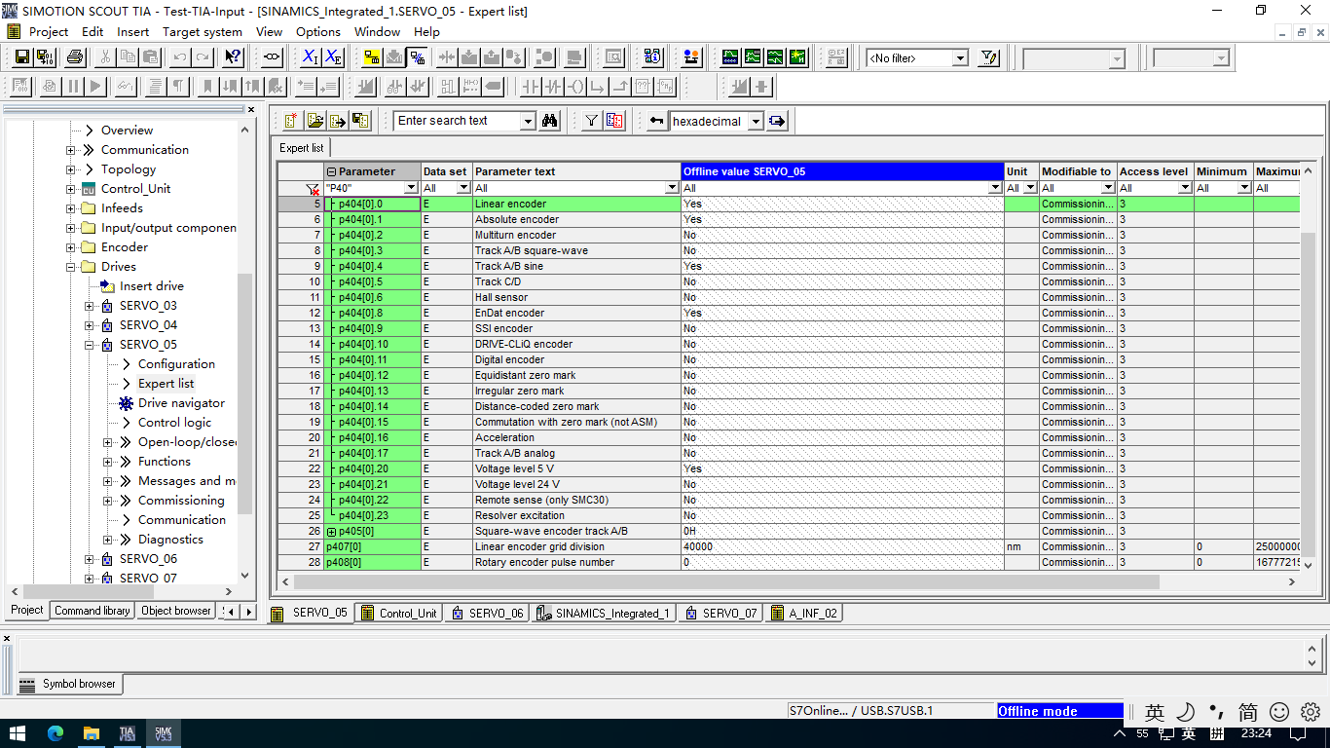Image resolution: width=1330 pixels, height=748 pixels.
Task: Open the Options menu
Action: point(318,31)
